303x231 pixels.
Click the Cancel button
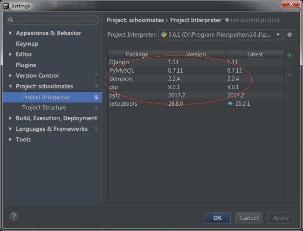(x=249, y=218)
